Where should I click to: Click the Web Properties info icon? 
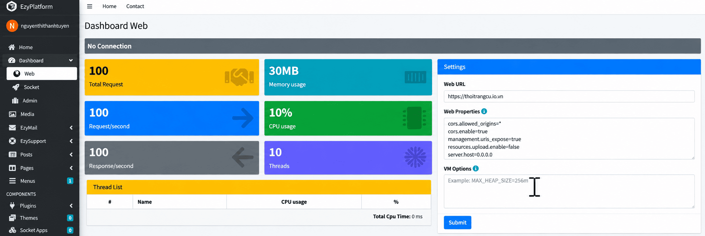[x=484, y=111]
